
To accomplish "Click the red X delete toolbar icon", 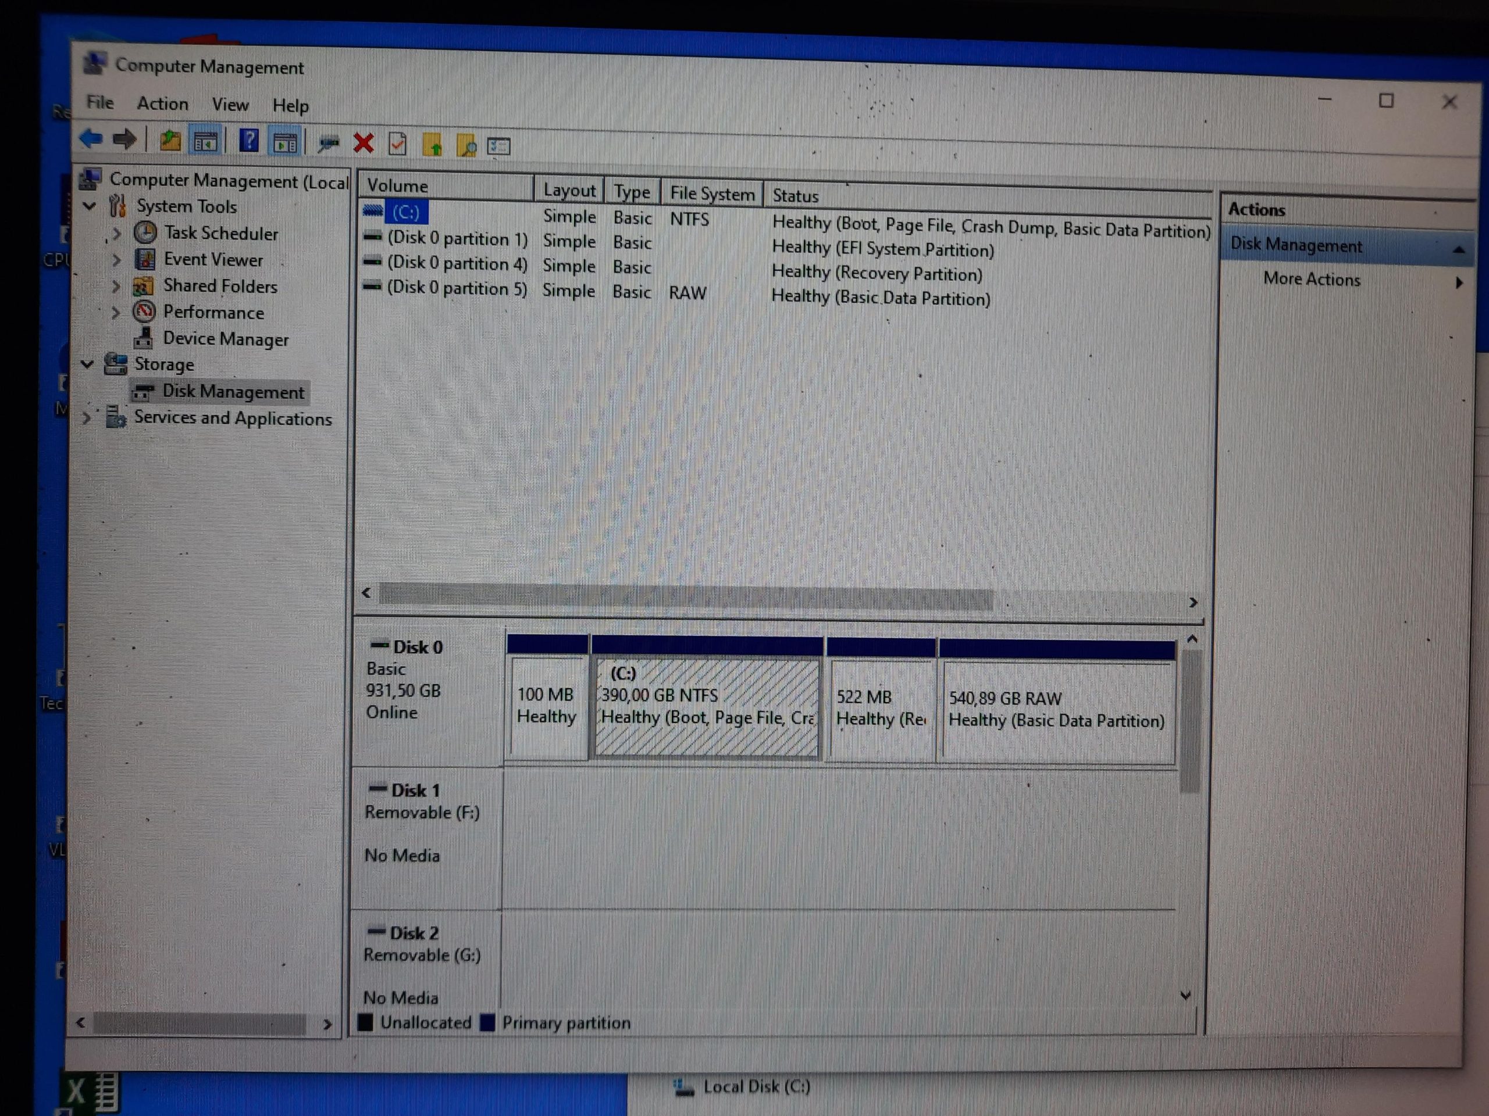I will [x=364, y=142].
